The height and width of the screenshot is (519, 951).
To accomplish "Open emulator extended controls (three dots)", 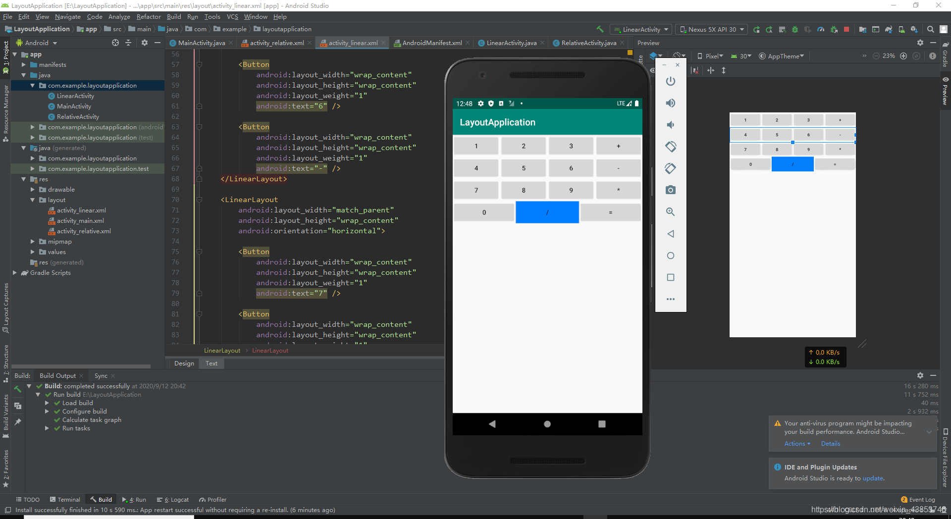I will tap(671, 299).
